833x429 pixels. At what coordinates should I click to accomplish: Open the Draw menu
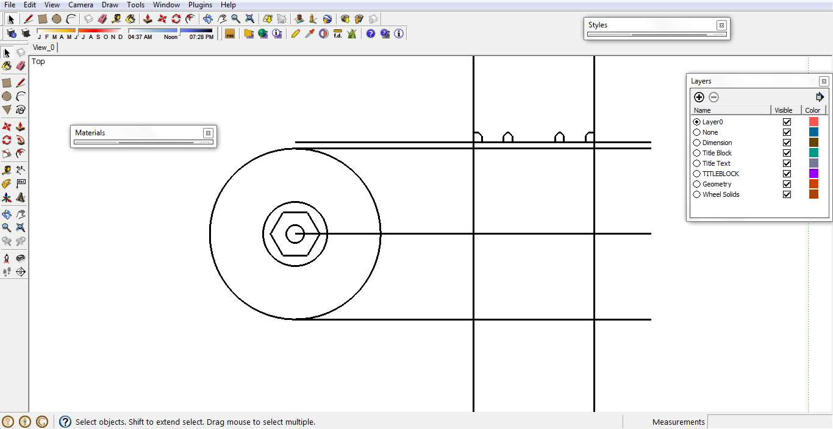(110, 5)
